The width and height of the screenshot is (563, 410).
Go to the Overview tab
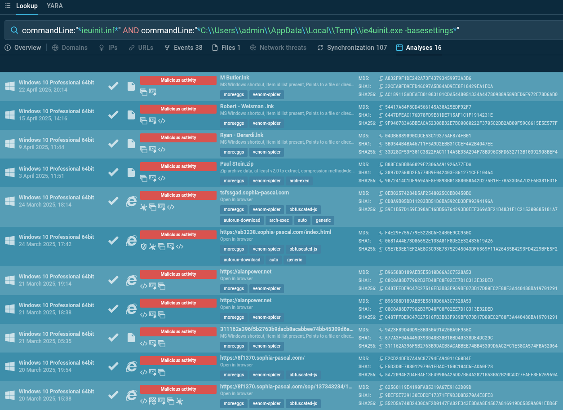coord(23,48)
